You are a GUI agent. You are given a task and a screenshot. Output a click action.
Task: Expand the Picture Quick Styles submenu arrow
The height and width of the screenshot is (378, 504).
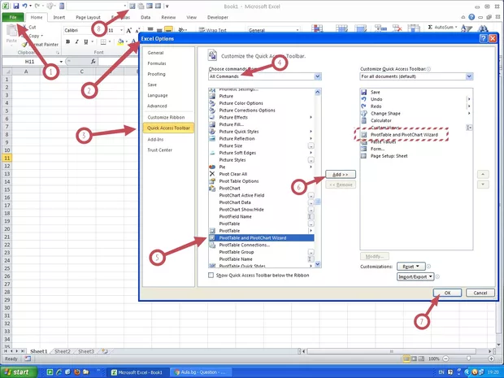coord(311,132)
